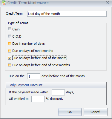Toggle Due on days before end of next months
Viewport: 112px width, 119px height.
pos(10,65)
